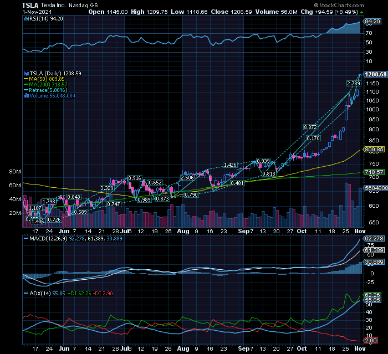Click the MA(50) 809.85 legend entry

(x=44, y=79)
